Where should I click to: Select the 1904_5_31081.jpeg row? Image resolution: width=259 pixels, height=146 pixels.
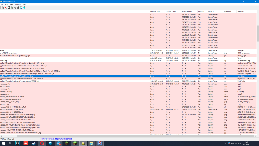[128, 102]
